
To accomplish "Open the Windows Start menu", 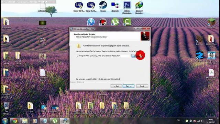I will pyautogui.click(x=5, y=121).
